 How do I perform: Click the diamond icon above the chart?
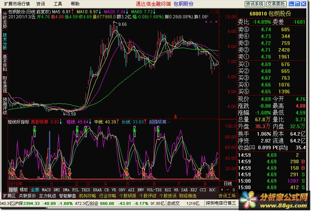tap(211, 11)
